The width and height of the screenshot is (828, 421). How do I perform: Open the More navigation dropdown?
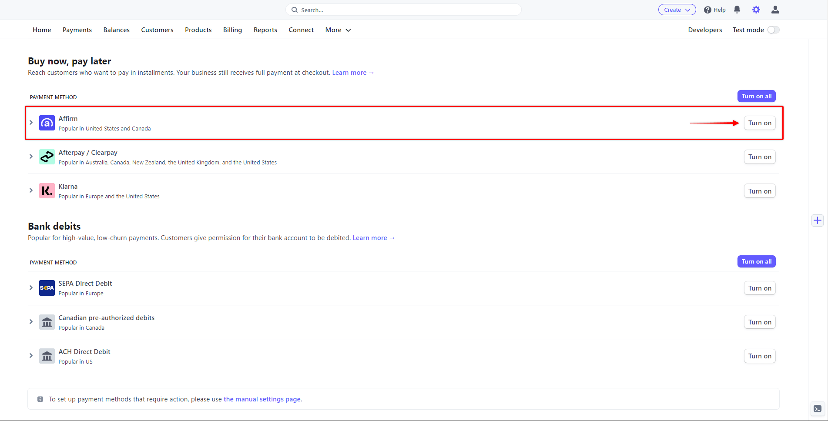[x=338, y=30]
